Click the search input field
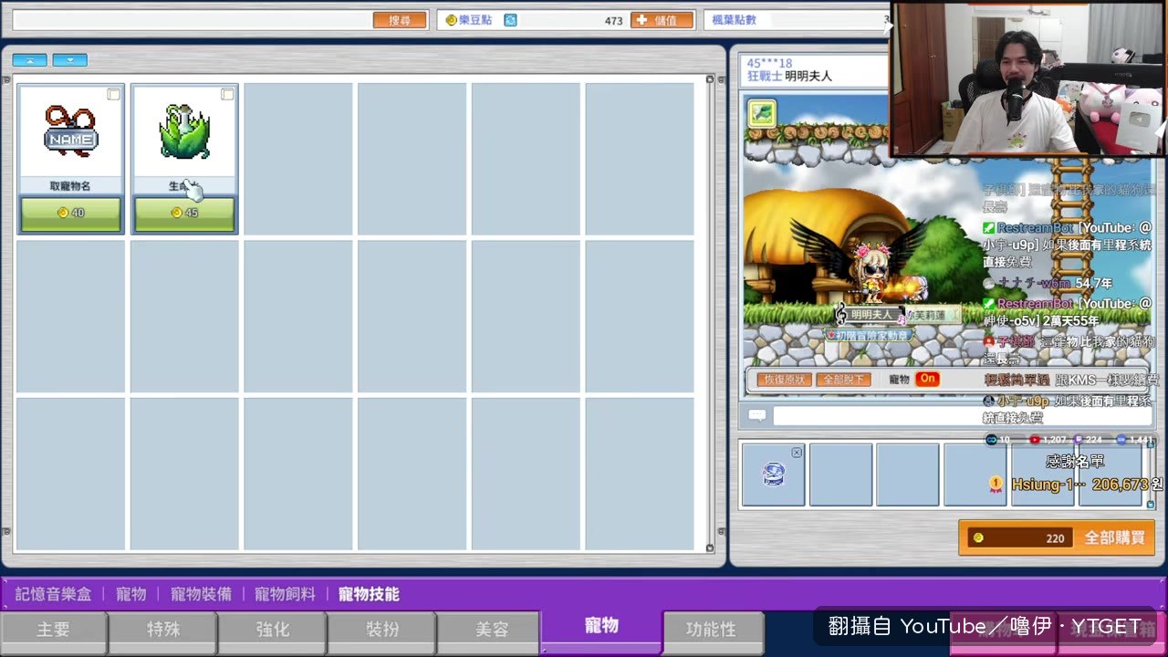This screenshot has width=1168, height=657. pos(192,20)
